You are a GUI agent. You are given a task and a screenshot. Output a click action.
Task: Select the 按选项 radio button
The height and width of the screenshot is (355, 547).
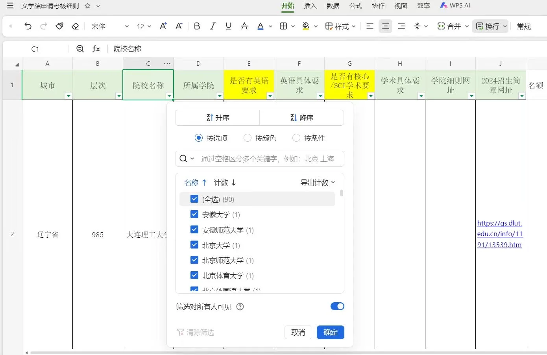point(199,138)
